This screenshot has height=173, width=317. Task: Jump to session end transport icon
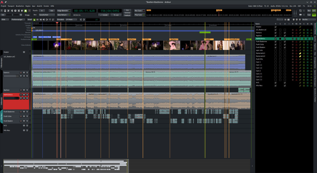click(x=12, y=11)
